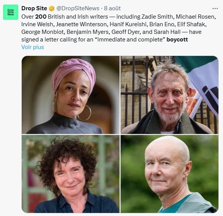View photo of grey-bearded man by railings
The height and width of the screenshot is (216, 223).
pos(170,95)
